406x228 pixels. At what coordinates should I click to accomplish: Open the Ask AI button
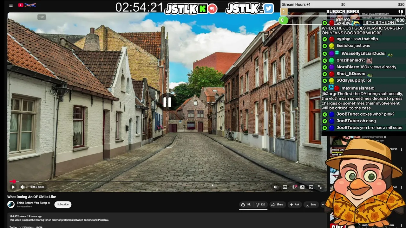(294, 205)
